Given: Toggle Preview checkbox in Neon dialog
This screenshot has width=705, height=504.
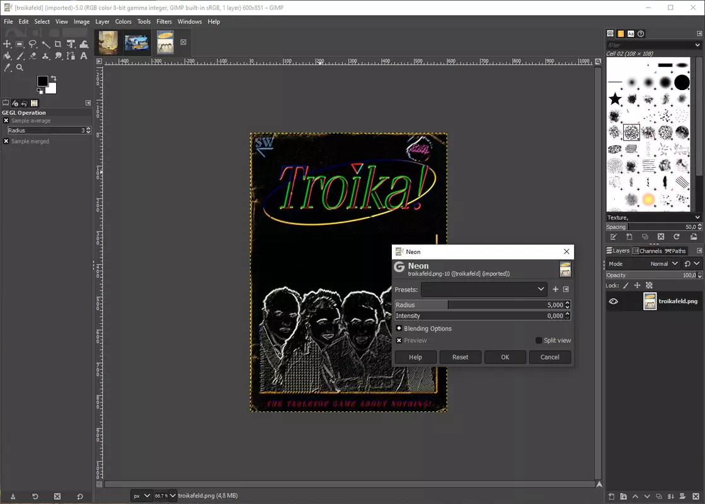Looking at the screenshot, I should (x=399, y=340).
